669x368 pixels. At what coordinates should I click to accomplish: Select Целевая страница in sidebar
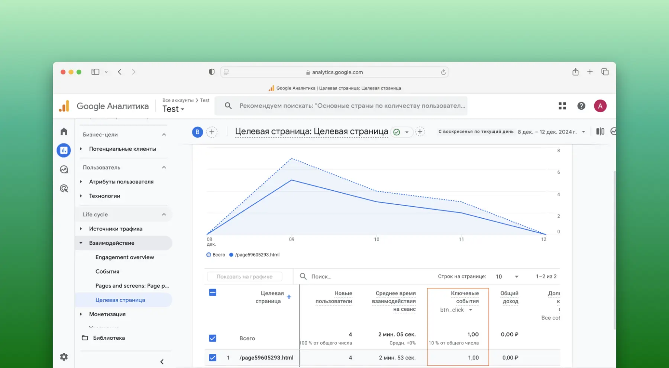120,300
